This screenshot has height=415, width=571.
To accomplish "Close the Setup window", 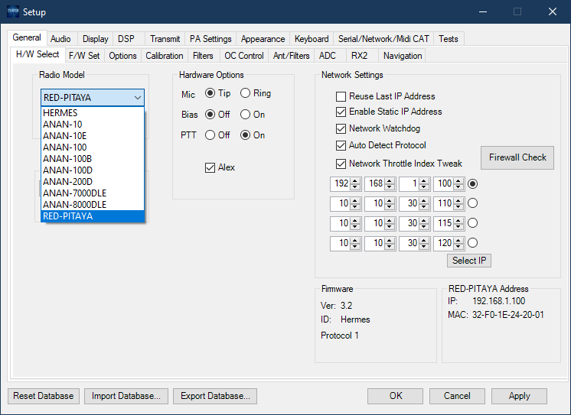I will [553, 11].
